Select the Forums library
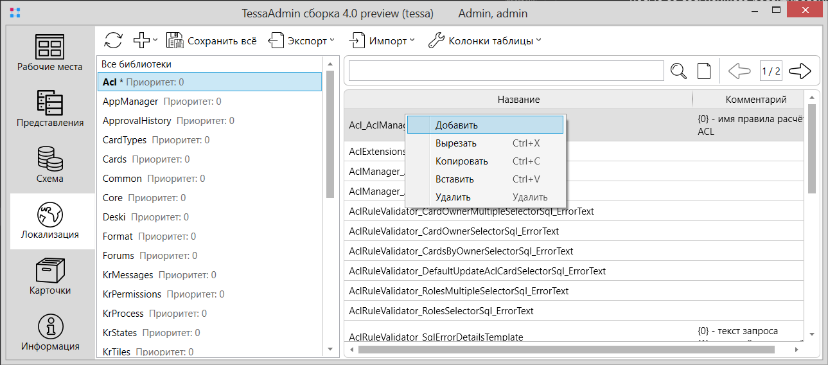The width and height of the screenshot is (828, 365). pos(209,256)
